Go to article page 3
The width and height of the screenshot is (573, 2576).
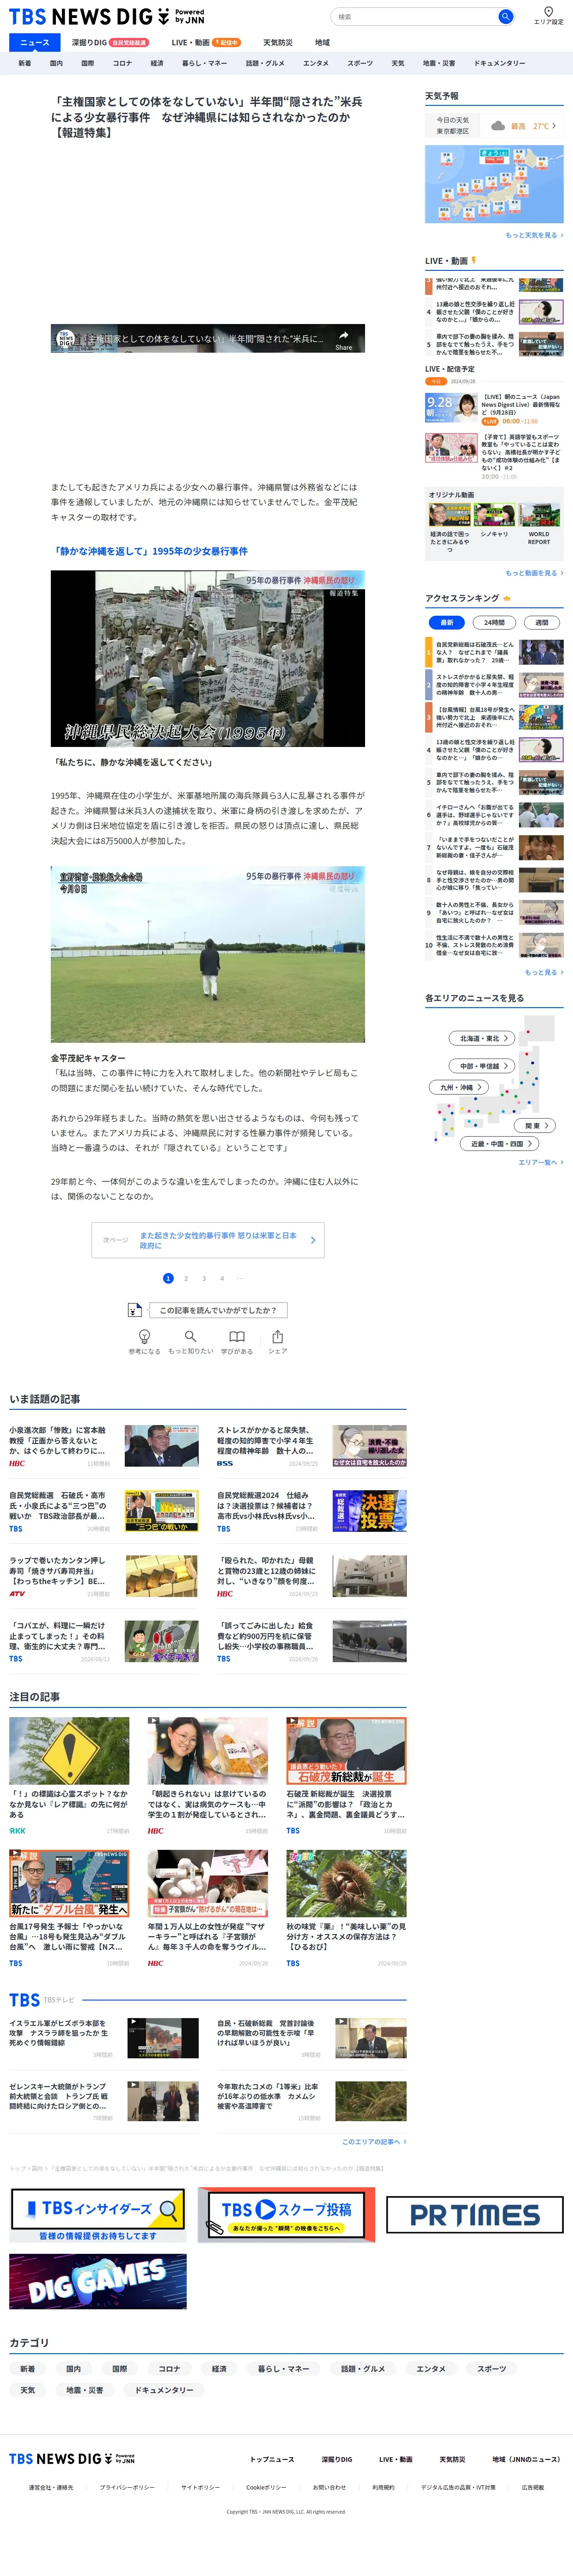pos(204,1278)
